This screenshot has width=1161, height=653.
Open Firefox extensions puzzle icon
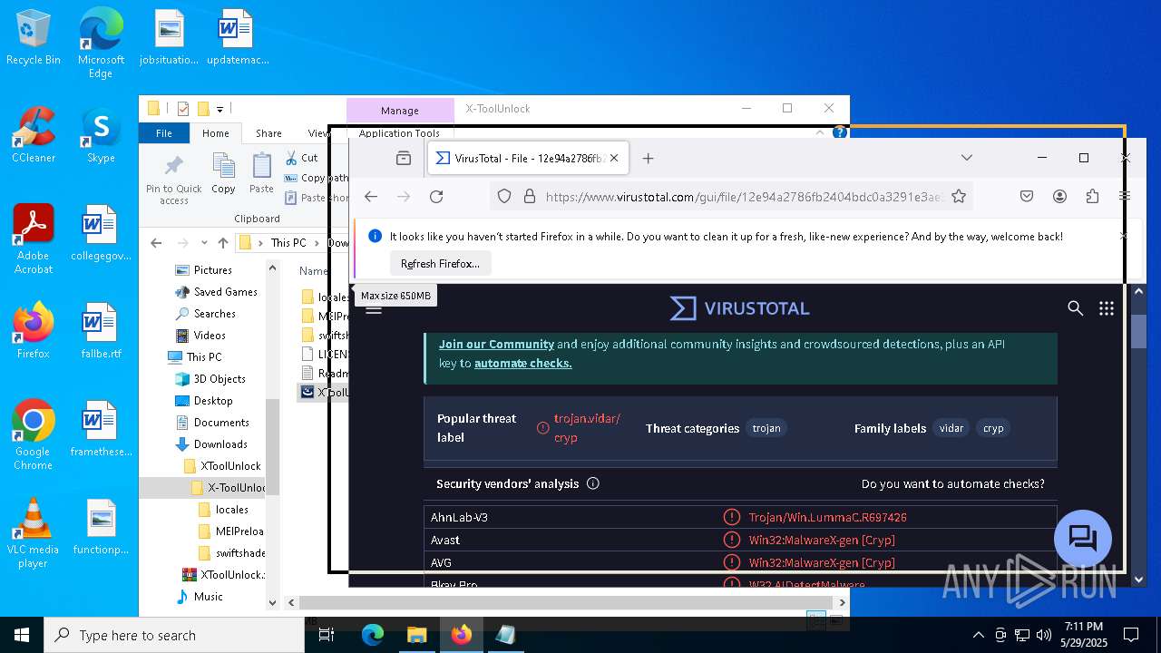pyautogui.click(x=1092, y=196)
